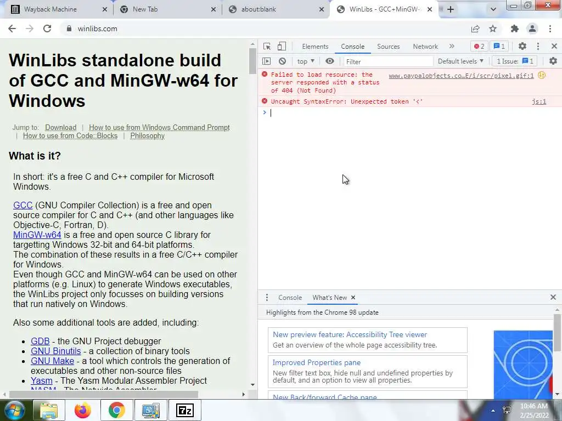This screenshot has height=421, width=562.
Task: Clear the console output
Action: (283, 61)
